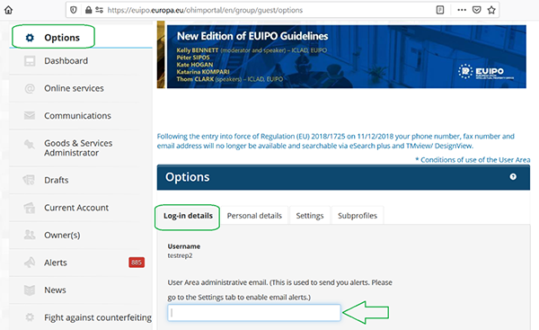This screenshot has width=539, height=330.
Task: Bookmark this page with the star icon
Action: (x=491, y=10)
